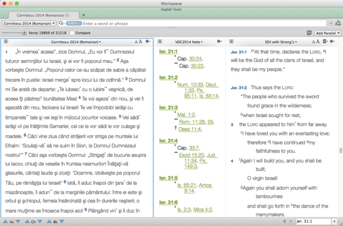Click the text size A icon by verse slider

pyautogui.click(x=24, y=33)
